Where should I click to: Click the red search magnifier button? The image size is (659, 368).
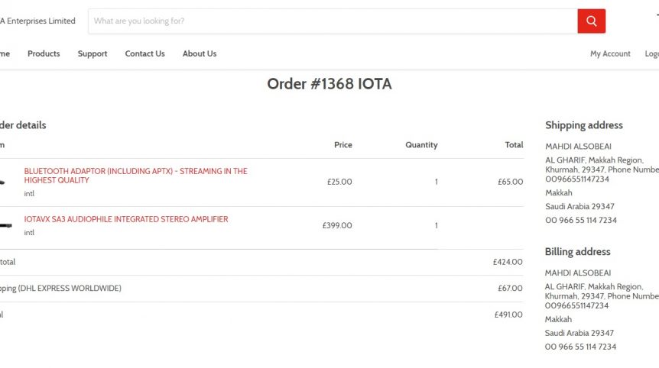(591, 21)
